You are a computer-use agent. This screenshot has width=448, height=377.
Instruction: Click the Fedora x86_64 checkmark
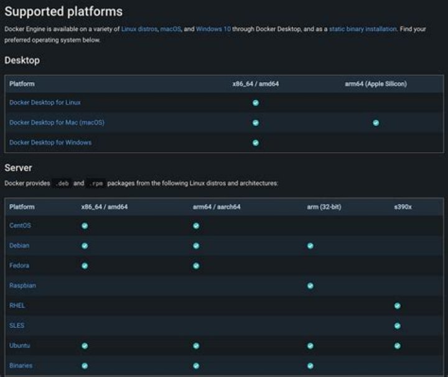(85, 266)
